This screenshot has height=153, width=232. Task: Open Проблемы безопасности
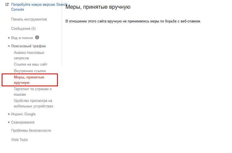pos(31,131)
